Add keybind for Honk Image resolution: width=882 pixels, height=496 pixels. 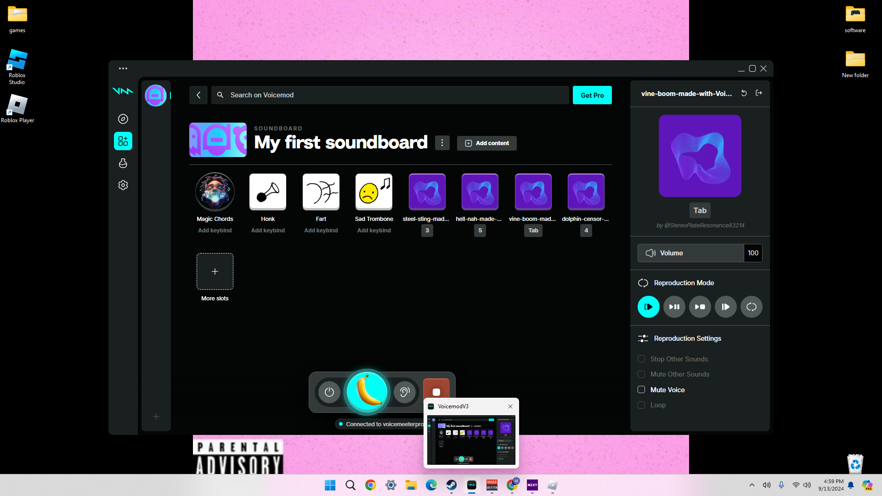(268, 231)
